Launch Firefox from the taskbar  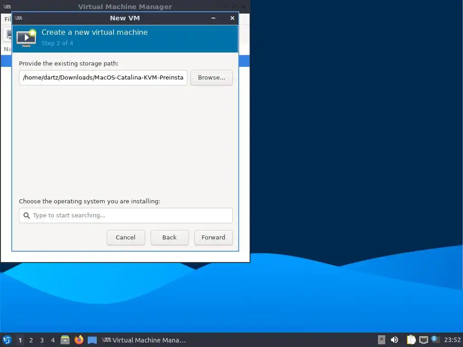79,340
